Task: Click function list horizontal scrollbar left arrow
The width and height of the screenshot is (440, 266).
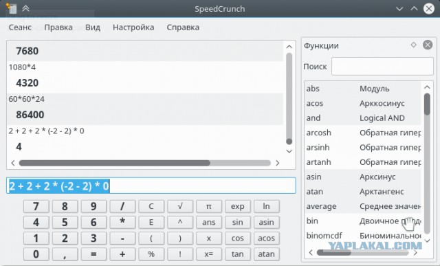Action: [311, 252]
